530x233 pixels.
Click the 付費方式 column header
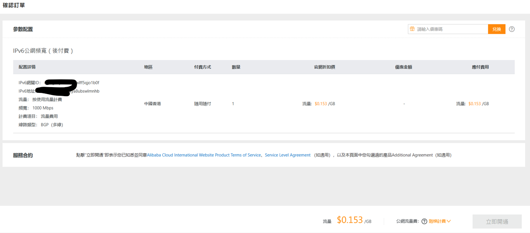pos(203,67)
